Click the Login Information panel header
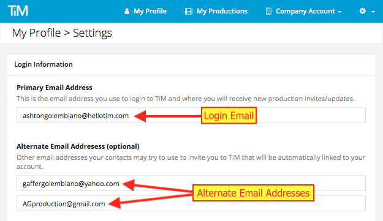Image resolution: width=383 pixels, height=221 pixels. [x=191, y=64]
